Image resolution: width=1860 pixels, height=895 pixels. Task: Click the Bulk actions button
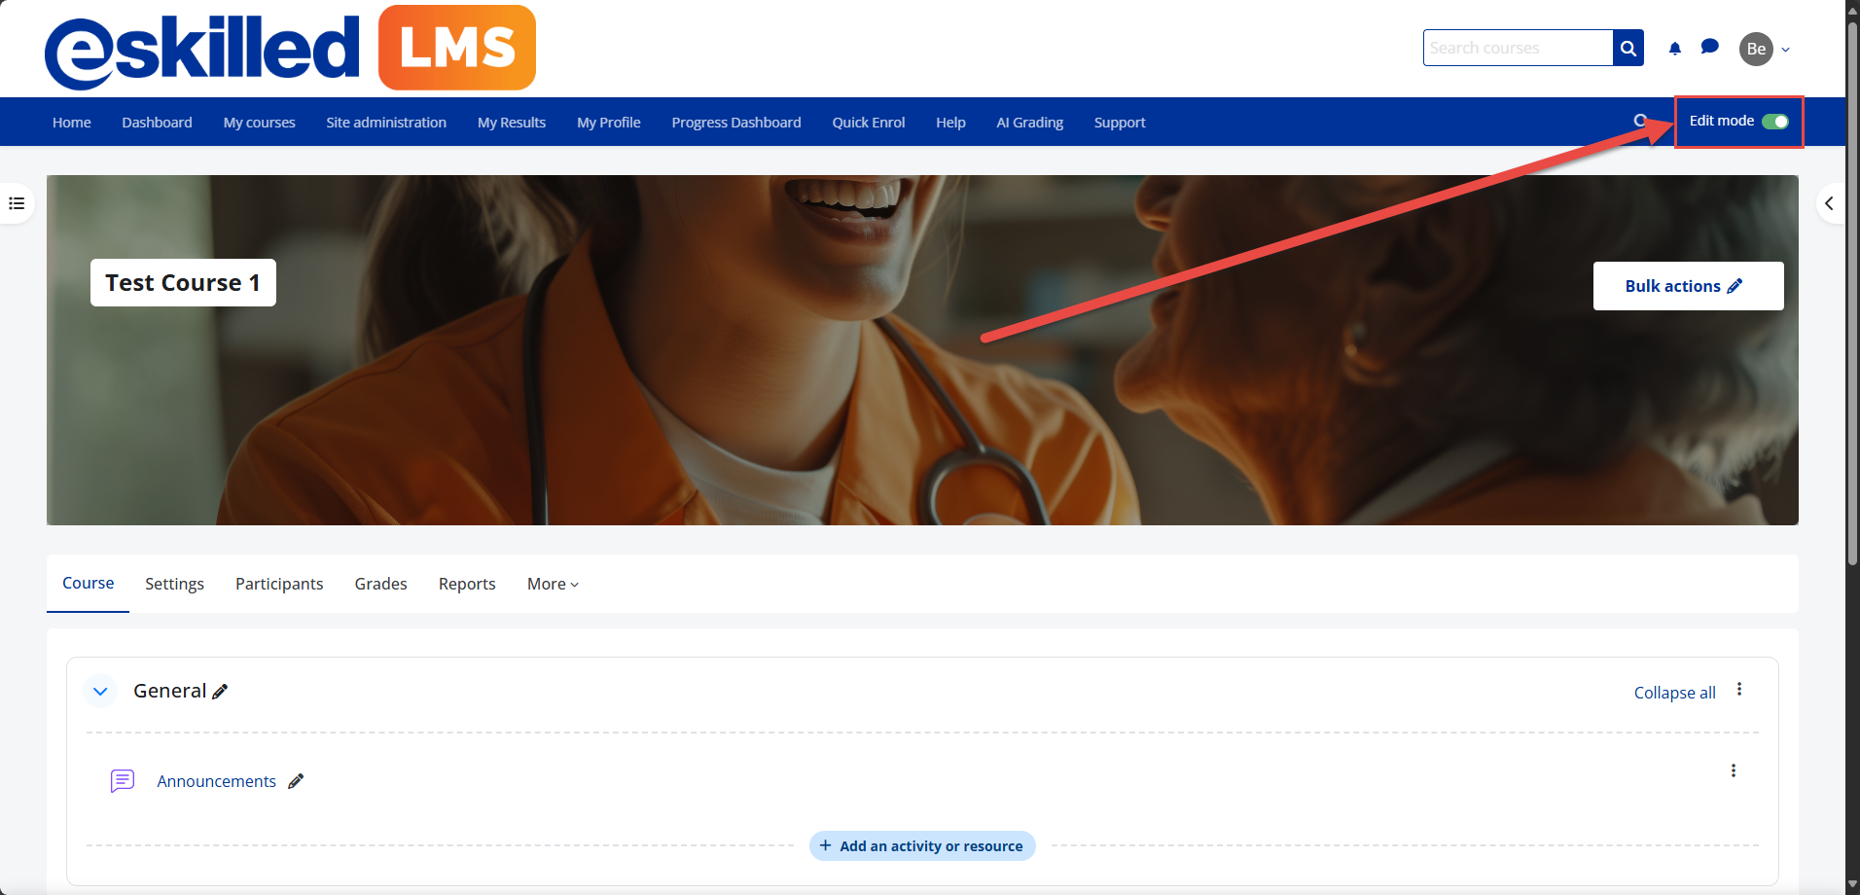[x=1688, y=286]
